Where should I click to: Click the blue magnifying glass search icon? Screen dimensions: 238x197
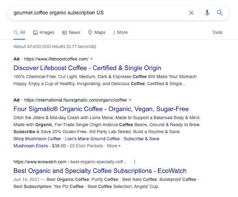220,13
